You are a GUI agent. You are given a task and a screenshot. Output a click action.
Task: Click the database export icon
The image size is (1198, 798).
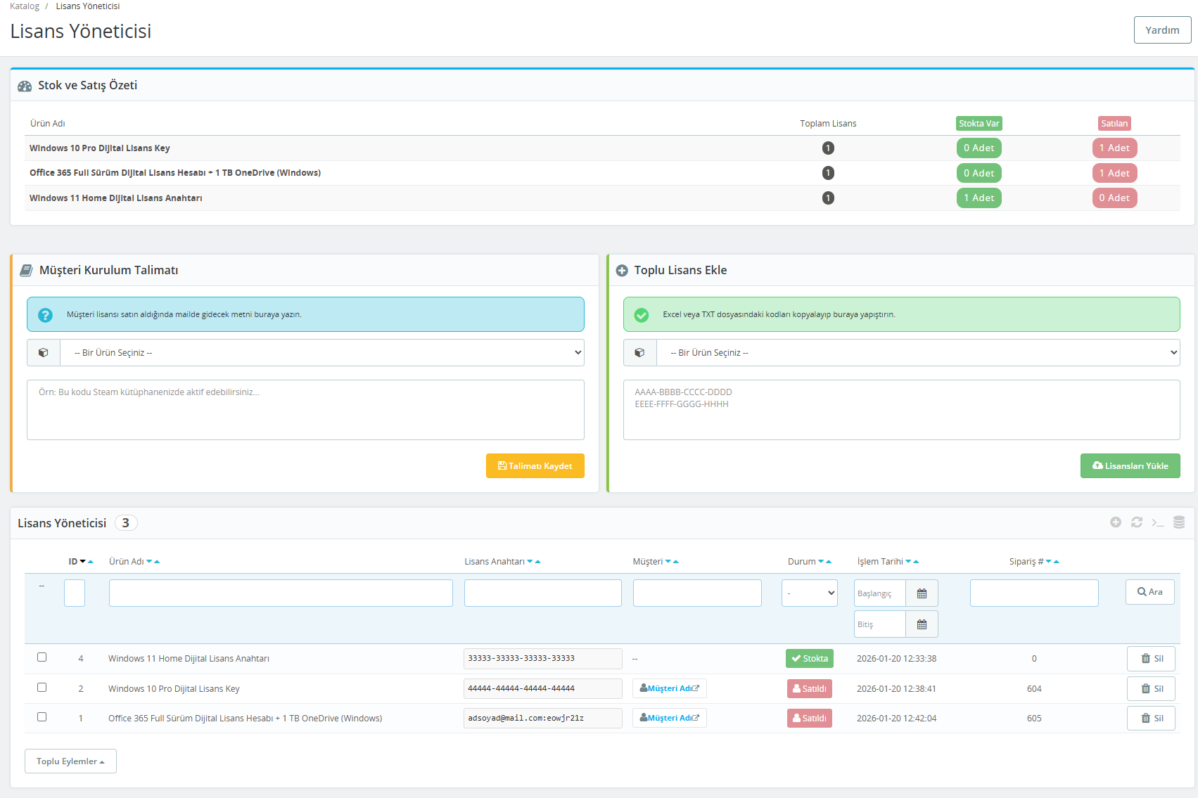pos(1179,522)
